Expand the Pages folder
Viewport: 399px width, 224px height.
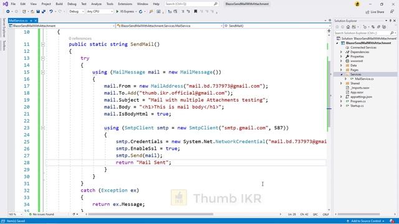coord(342,70)
